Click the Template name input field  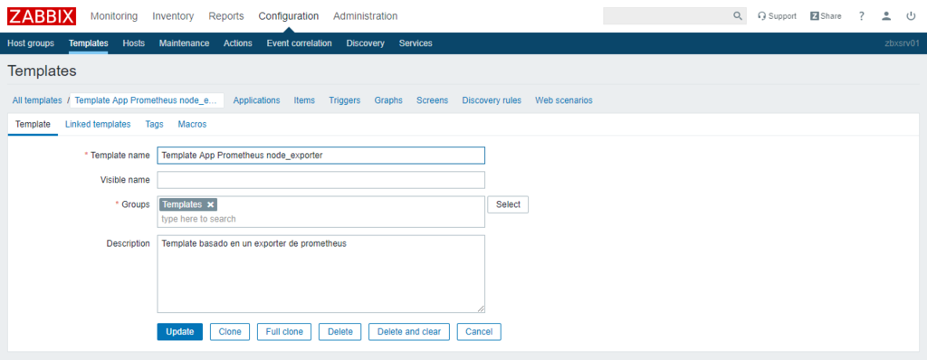tap(321, 156)
